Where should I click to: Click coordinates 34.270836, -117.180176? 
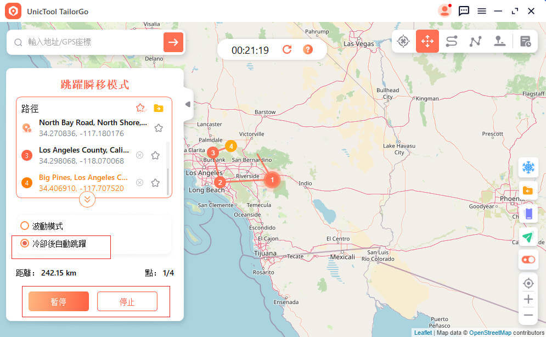81,133
